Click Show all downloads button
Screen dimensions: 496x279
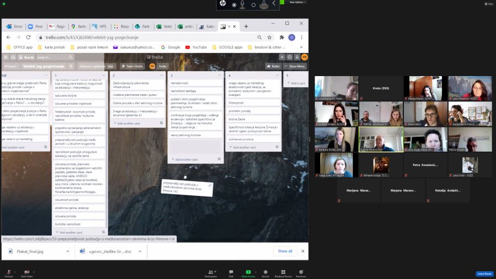(285, 251)
